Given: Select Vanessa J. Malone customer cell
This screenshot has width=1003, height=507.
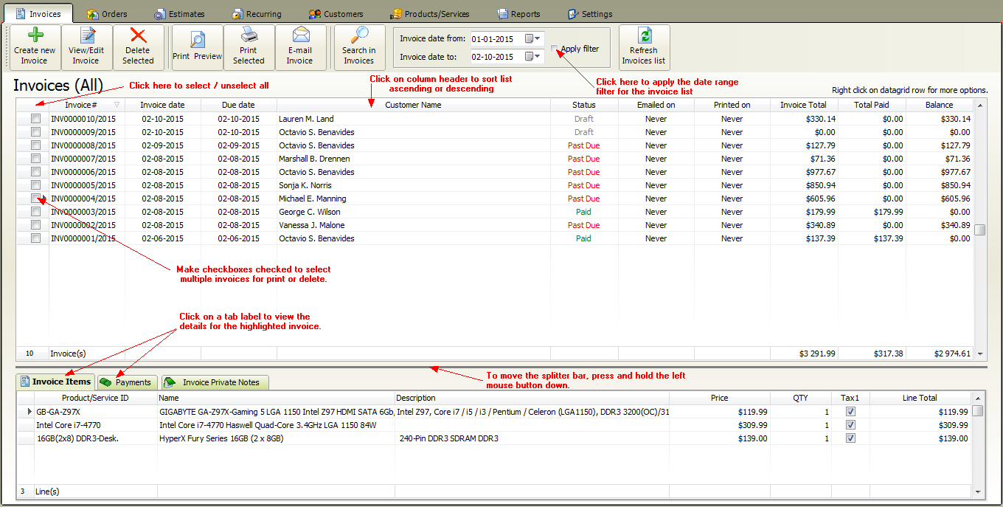Looking at the screenshot, I should [x=414, y=225].
